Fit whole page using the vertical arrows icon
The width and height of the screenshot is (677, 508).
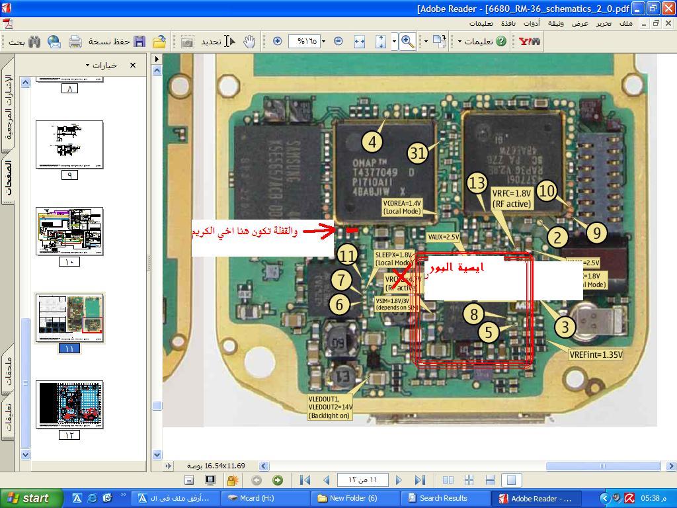click(380, 42)
